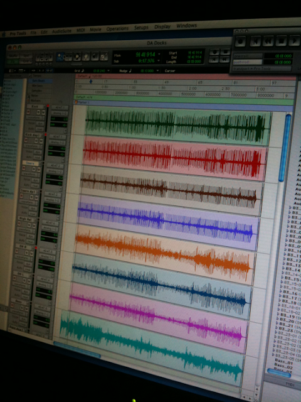The image size is (301, 402).
Task: Mute the Kick.dup1 track
Action: point(41,141)
